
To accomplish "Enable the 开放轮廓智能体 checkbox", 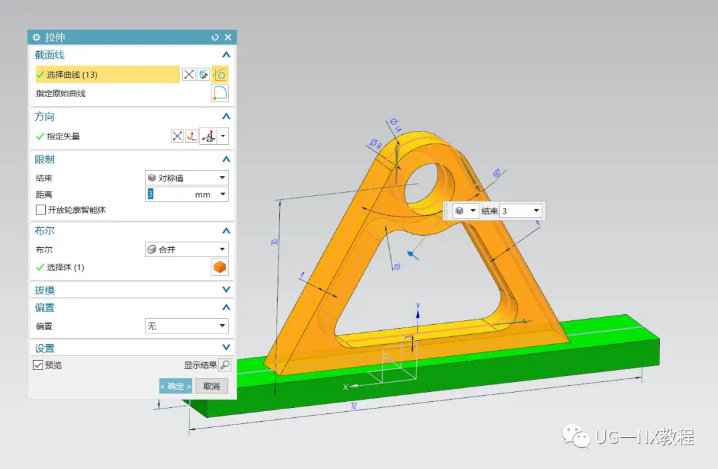I will 41,210.
